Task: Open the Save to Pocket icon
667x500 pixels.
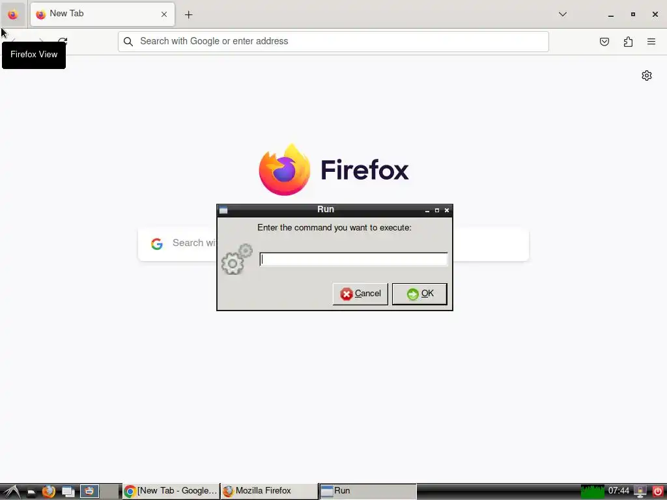Action: 604,42
